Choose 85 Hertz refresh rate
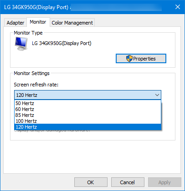Image resolution: width=185 pixels, height=191 pixels. pyautogui.click(x=87, y=115)
